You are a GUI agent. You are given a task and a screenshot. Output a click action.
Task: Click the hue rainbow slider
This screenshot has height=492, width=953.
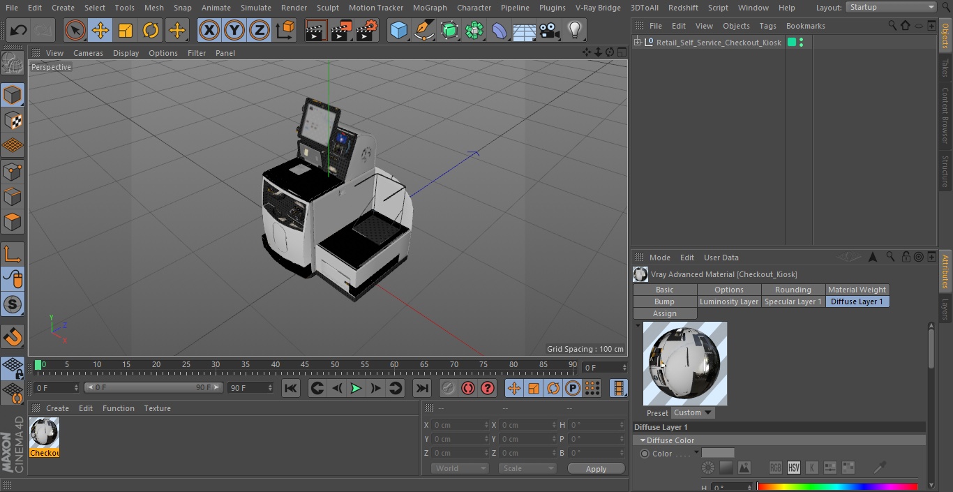837,486
